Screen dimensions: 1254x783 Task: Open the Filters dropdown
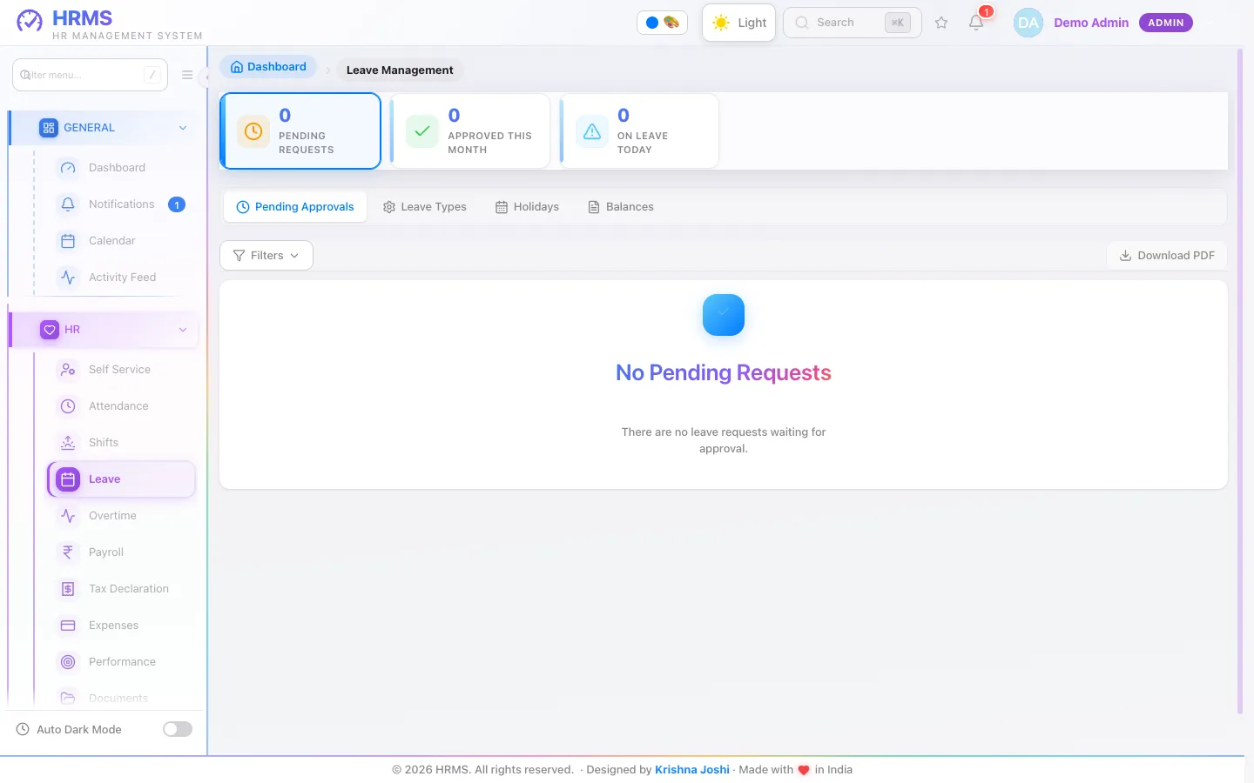point(266,256)
